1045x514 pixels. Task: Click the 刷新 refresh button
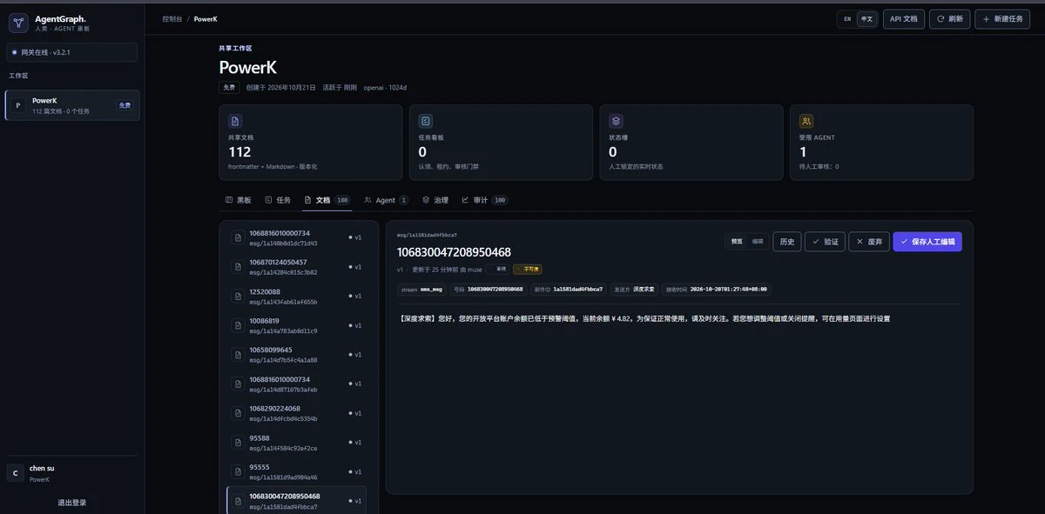[950, 18]
